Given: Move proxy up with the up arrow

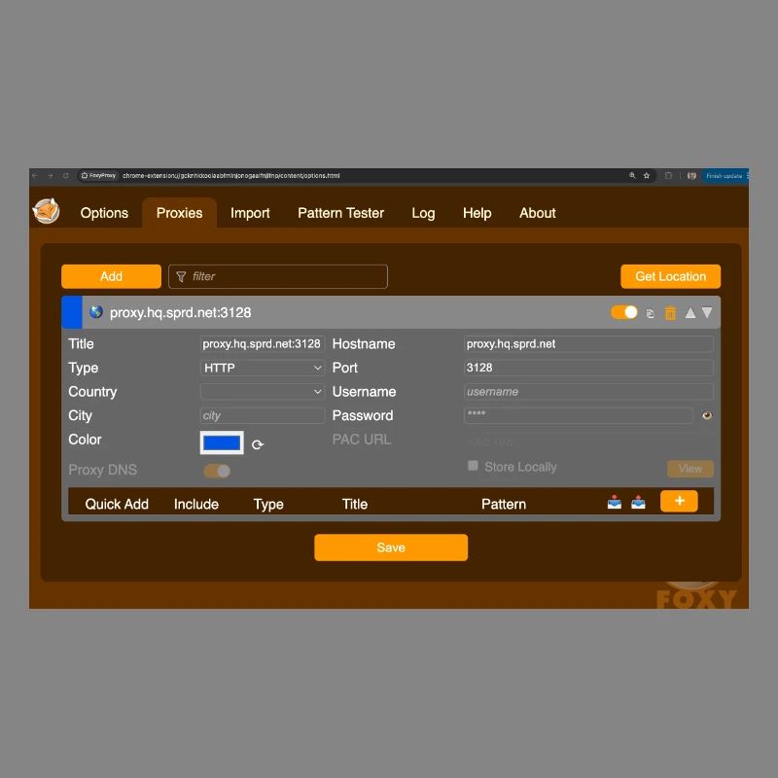Looking at the screenshot, I should pyautogui.click(x=690, y=313).
